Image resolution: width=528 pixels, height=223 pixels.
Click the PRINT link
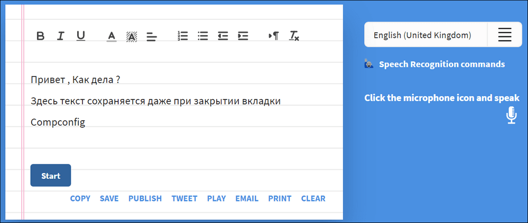coord(280,198)
